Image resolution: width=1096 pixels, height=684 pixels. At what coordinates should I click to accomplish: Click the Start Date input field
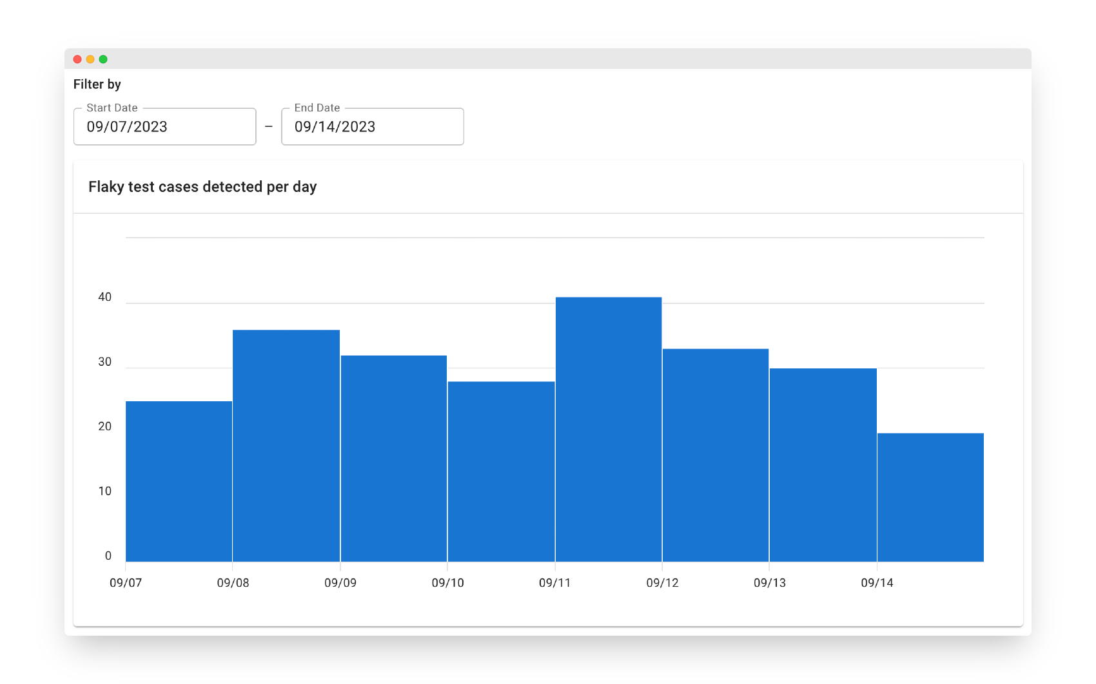pos(165,127)
